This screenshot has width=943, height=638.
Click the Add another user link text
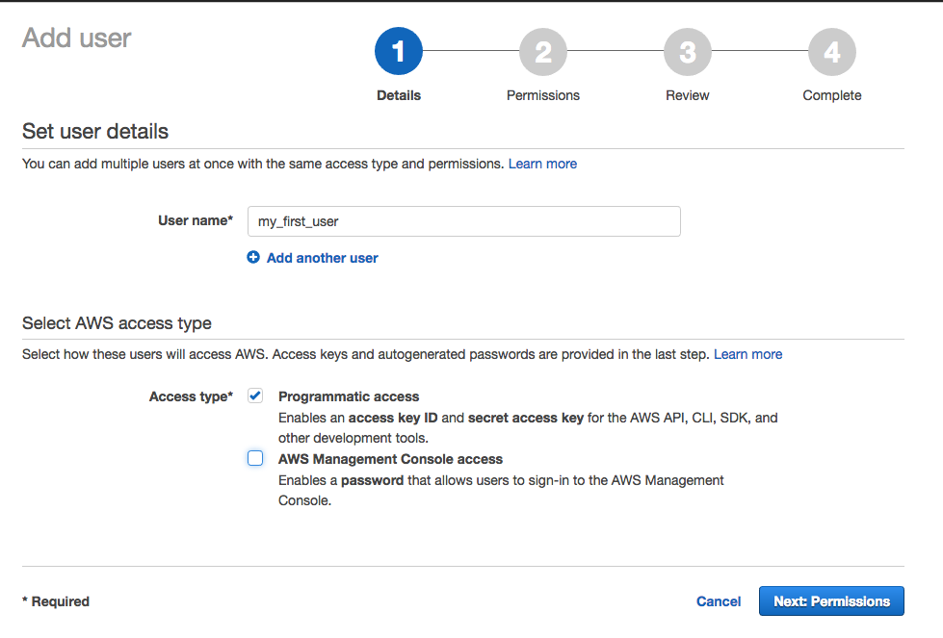(322, 258)
